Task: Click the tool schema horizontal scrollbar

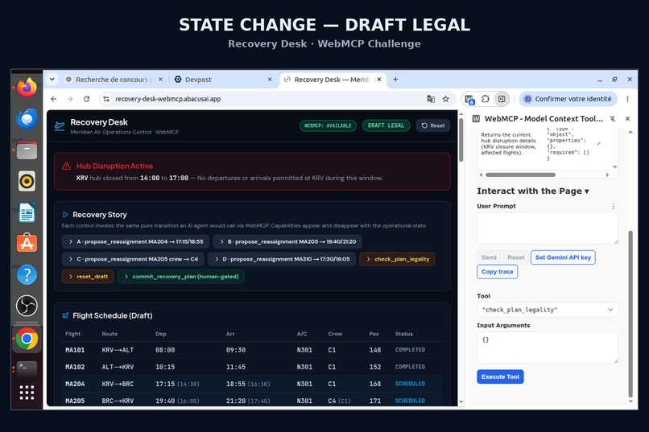Action: pos(520,175)
